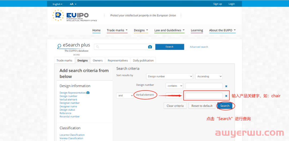The height and width of the screenshot is (141, 289).
Task: Add the Designer number criterion
Action: (x=70, y=103)
